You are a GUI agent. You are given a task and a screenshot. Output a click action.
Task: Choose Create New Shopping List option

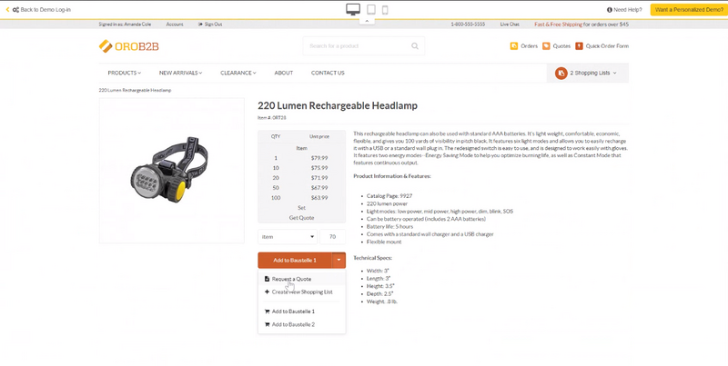[301, 292]
